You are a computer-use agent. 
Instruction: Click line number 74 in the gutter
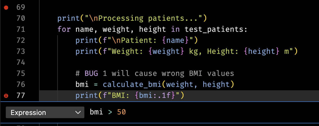(x=21, y=62)
